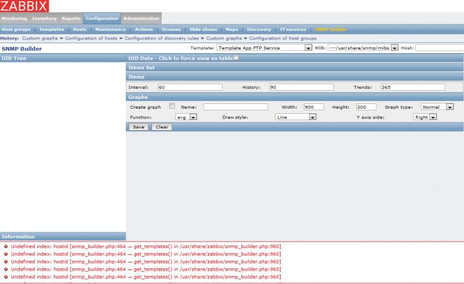Open Actions submenu item
This screenshot has height=284, width=464.
click(x=143, y=30)
